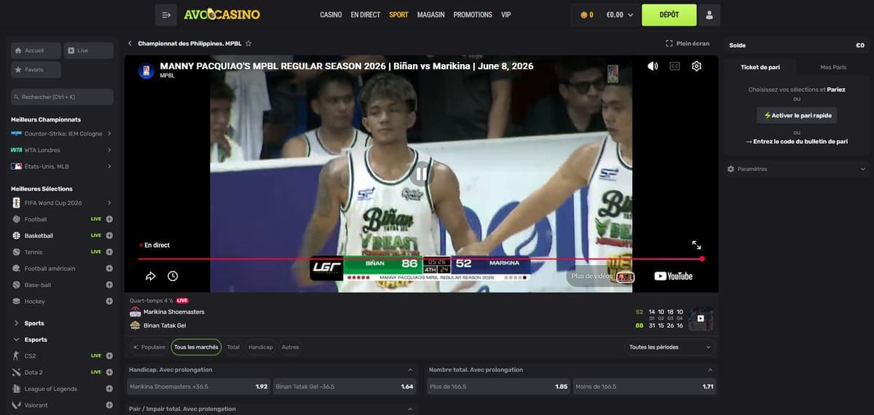The width and height of the screenshot is (874, 415).
Task: Click the mini stream thumbnail beside scores
Action: [x=701, y=318]
